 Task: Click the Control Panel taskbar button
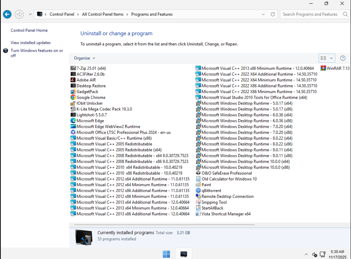coord(184,254)
